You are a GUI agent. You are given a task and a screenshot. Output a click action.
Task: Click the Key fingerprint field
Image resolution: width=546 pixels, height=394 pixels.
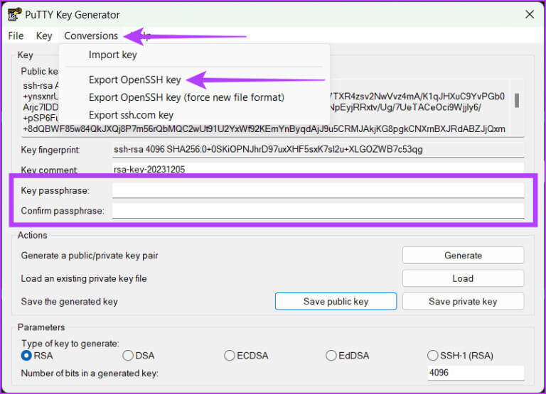click(318, 150)
